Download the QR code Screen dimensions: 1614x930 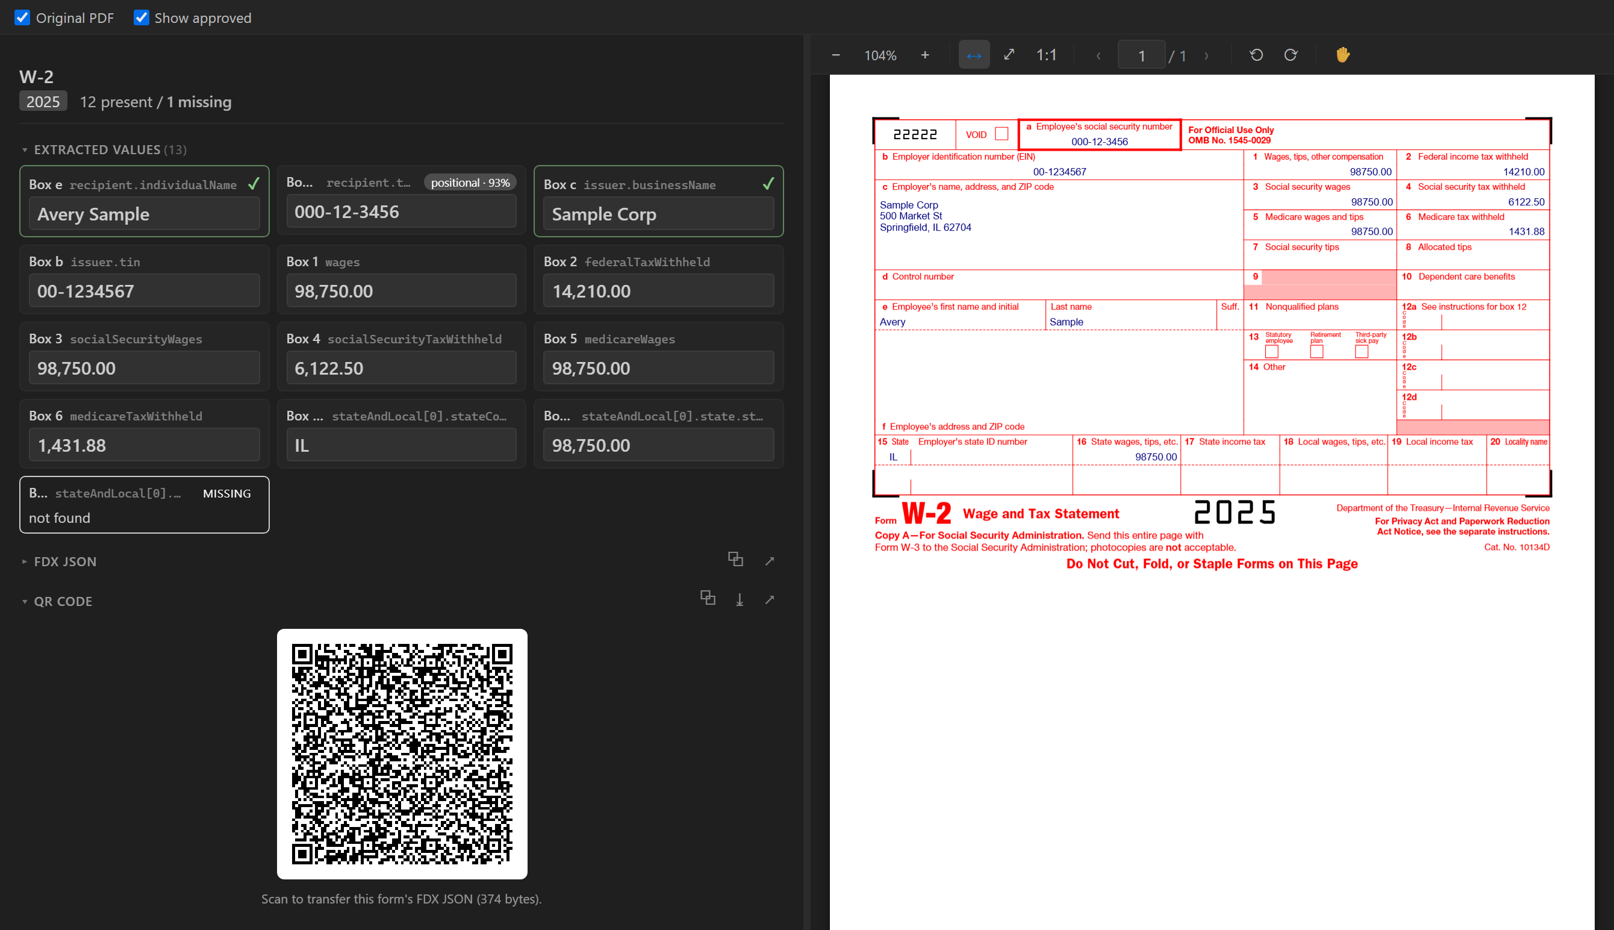740,599
